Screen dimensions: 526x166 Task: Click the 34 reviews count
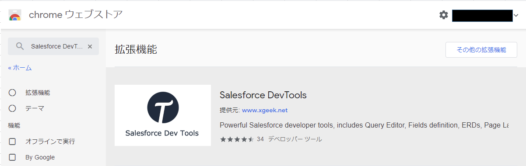click(x=260, y=139)
